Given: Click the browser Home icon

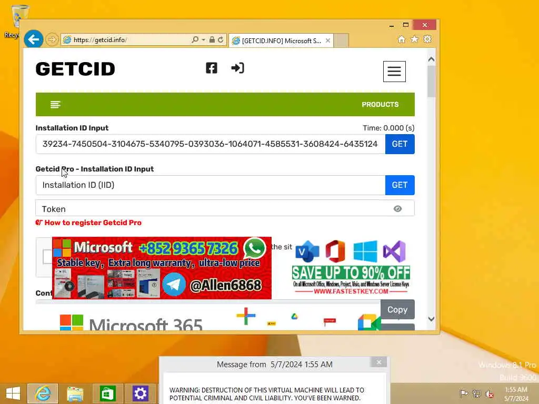Looking at the screenshot, I should (401, 39).
